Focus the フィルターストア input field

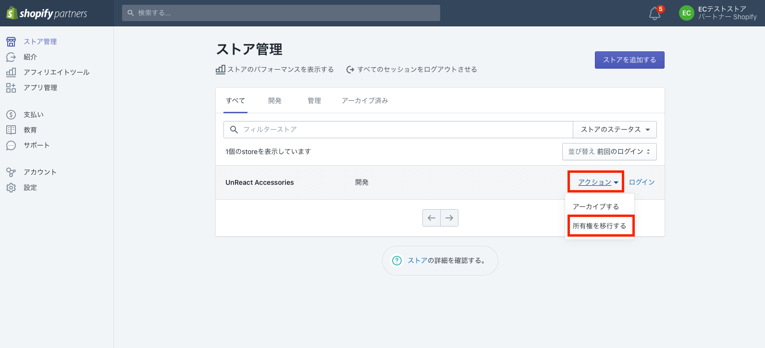point(398,130)
